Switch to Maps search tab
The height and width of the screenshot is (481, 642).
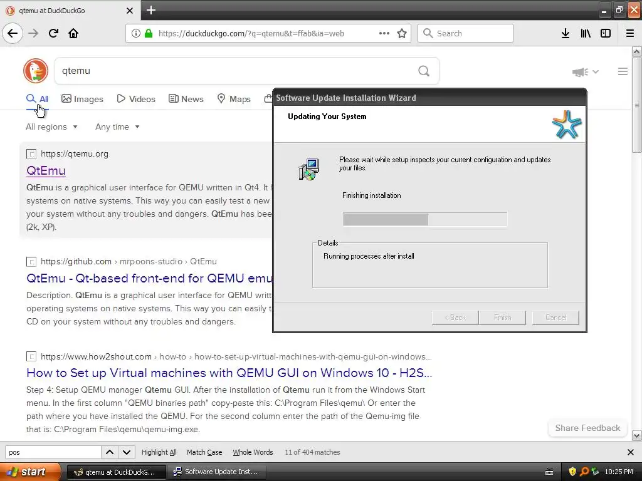(x=234, y=99)
